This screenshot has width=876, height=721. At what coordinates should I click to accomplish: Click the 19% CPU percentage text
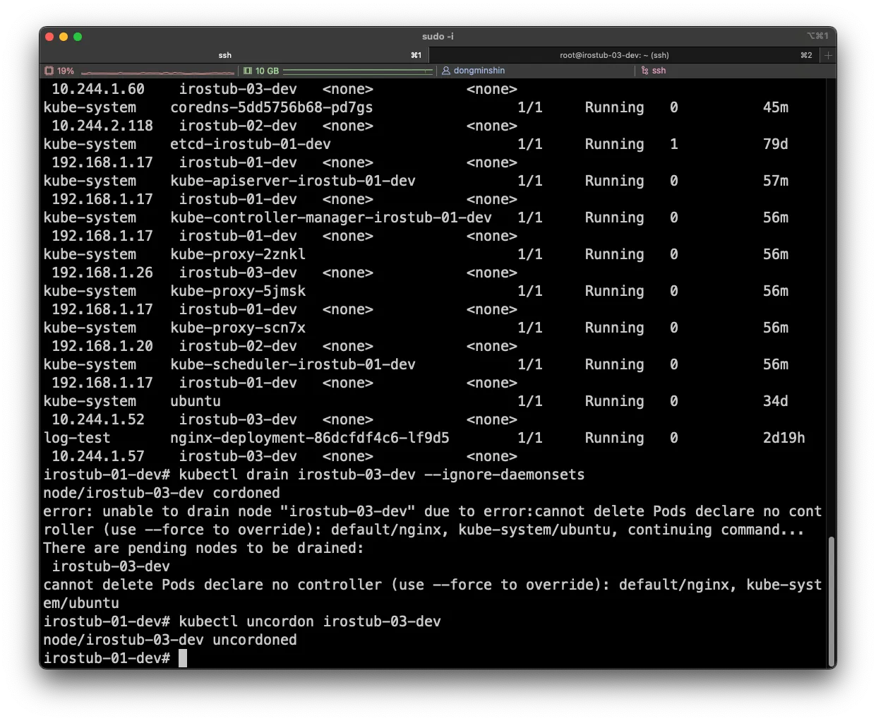[66, 71]
